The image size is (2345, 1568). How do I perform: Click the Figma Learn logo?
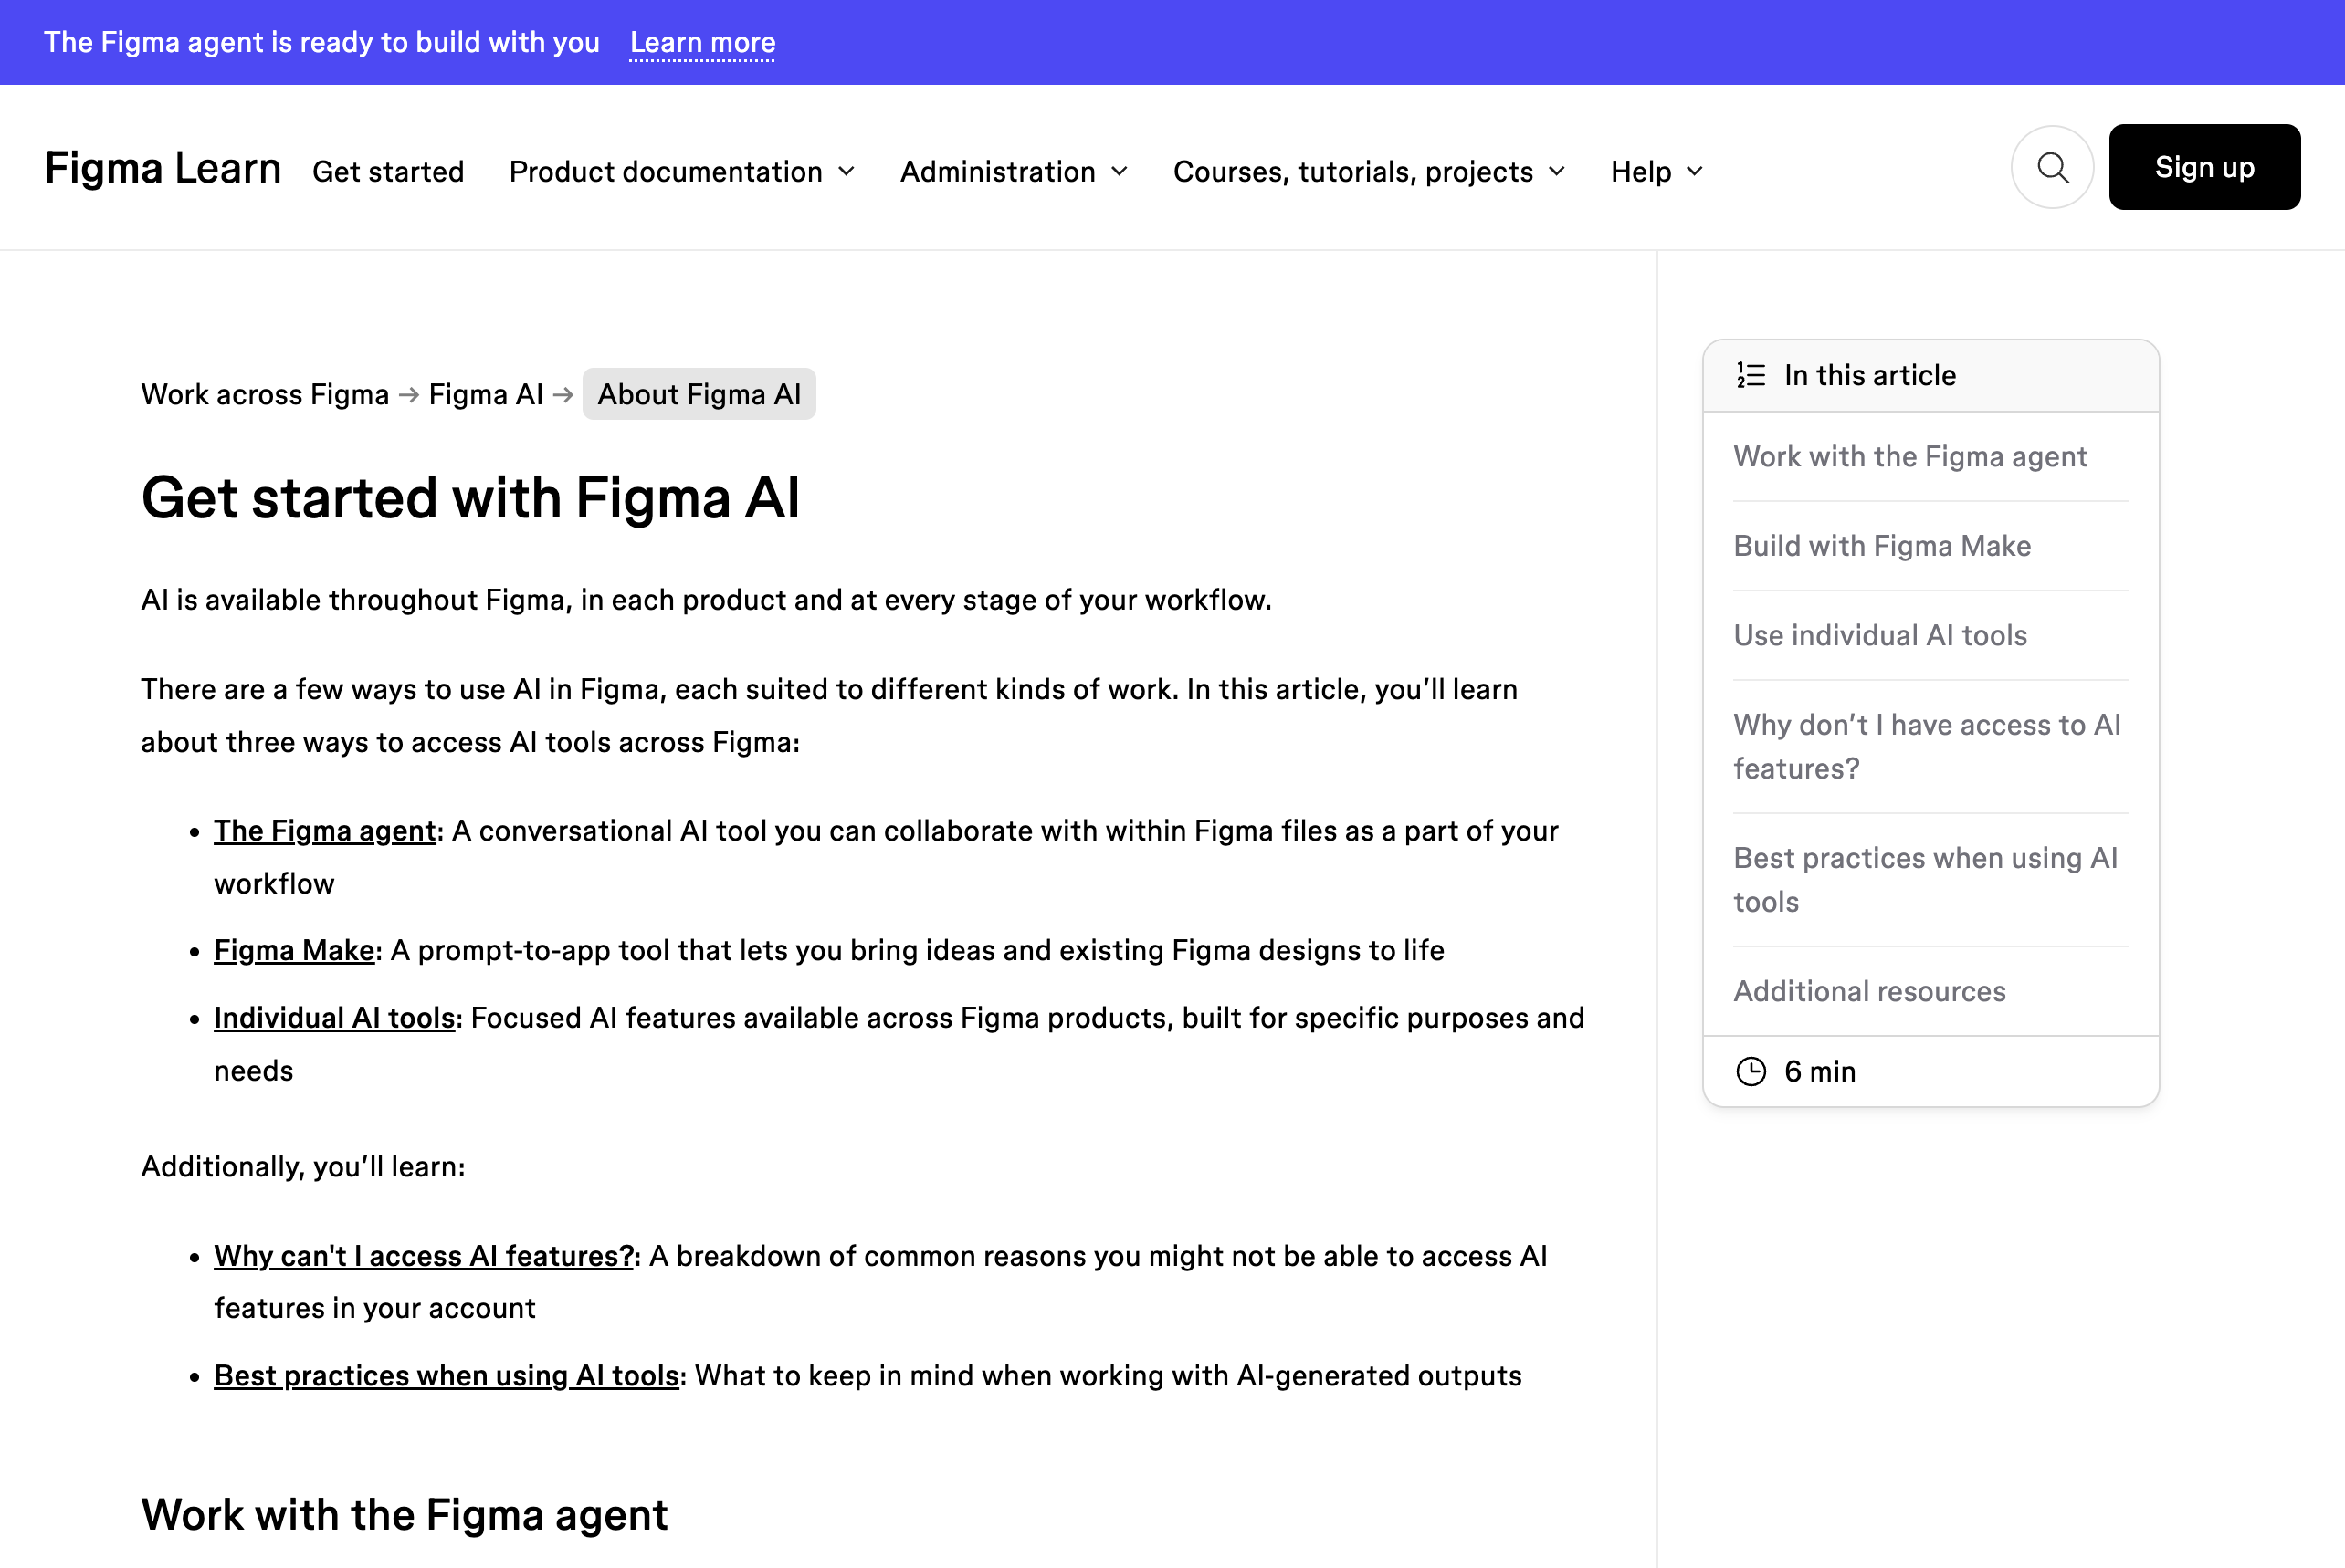(163, 167)
